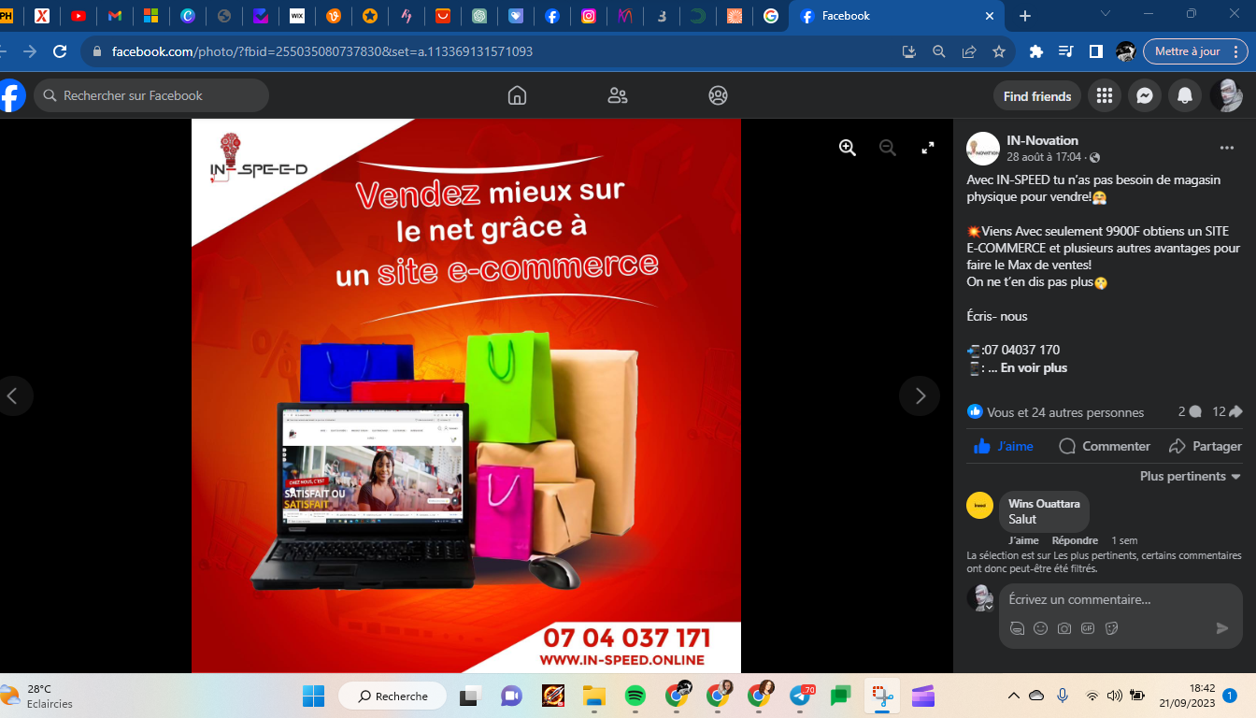
Task: Open the Friends icon in top navigation
Action: pyautogui.click(x=617, y=95)
